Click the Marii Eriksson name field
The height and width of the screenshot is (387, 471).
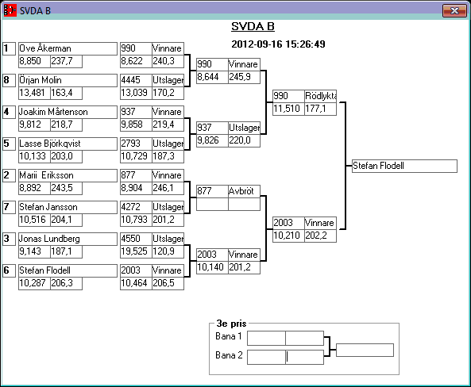[x=68, y=175]
